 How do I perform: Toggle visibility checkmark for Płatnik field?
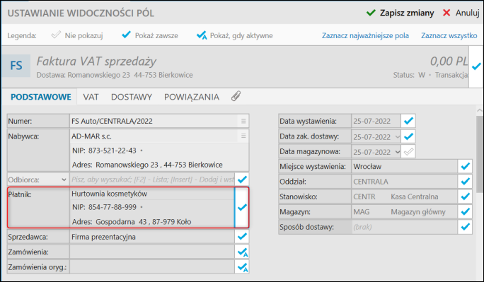[x=242, y=207]
